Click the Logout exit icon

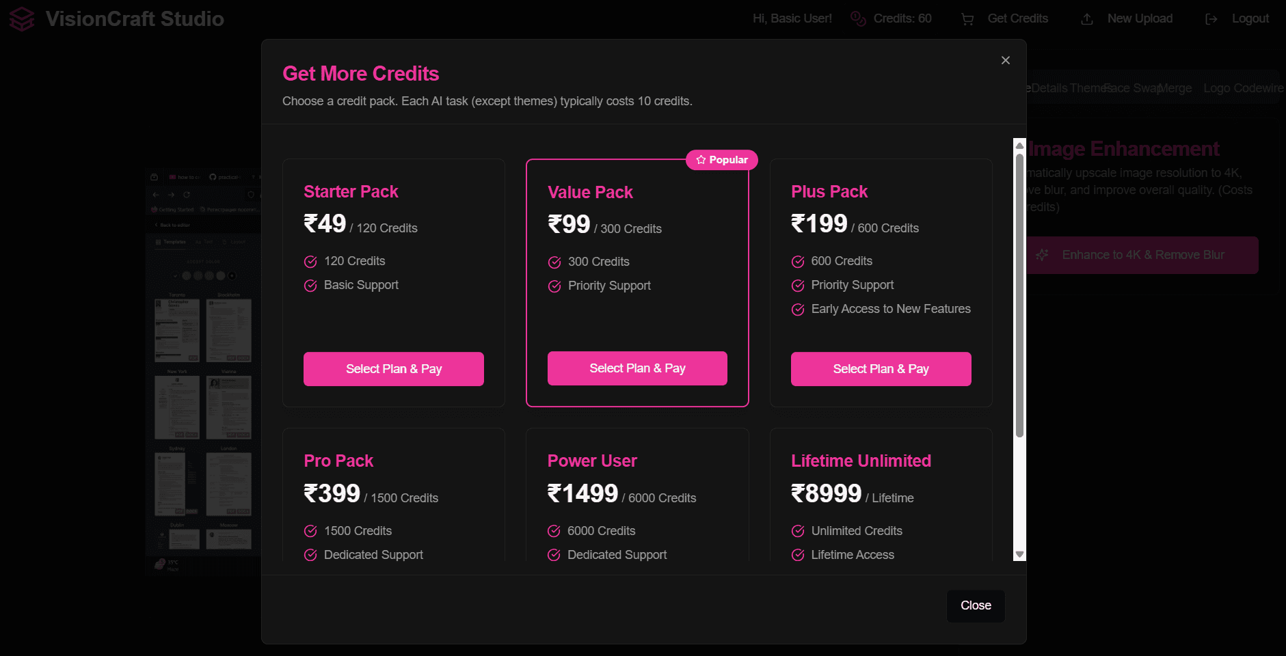(x=1211, y=19)
